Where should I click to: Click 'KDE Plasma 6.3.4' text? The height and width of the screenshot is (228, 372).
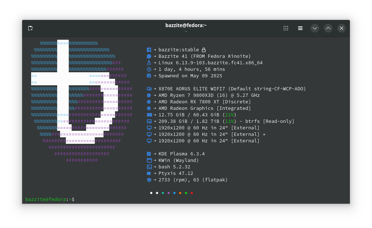pos(182,154)
